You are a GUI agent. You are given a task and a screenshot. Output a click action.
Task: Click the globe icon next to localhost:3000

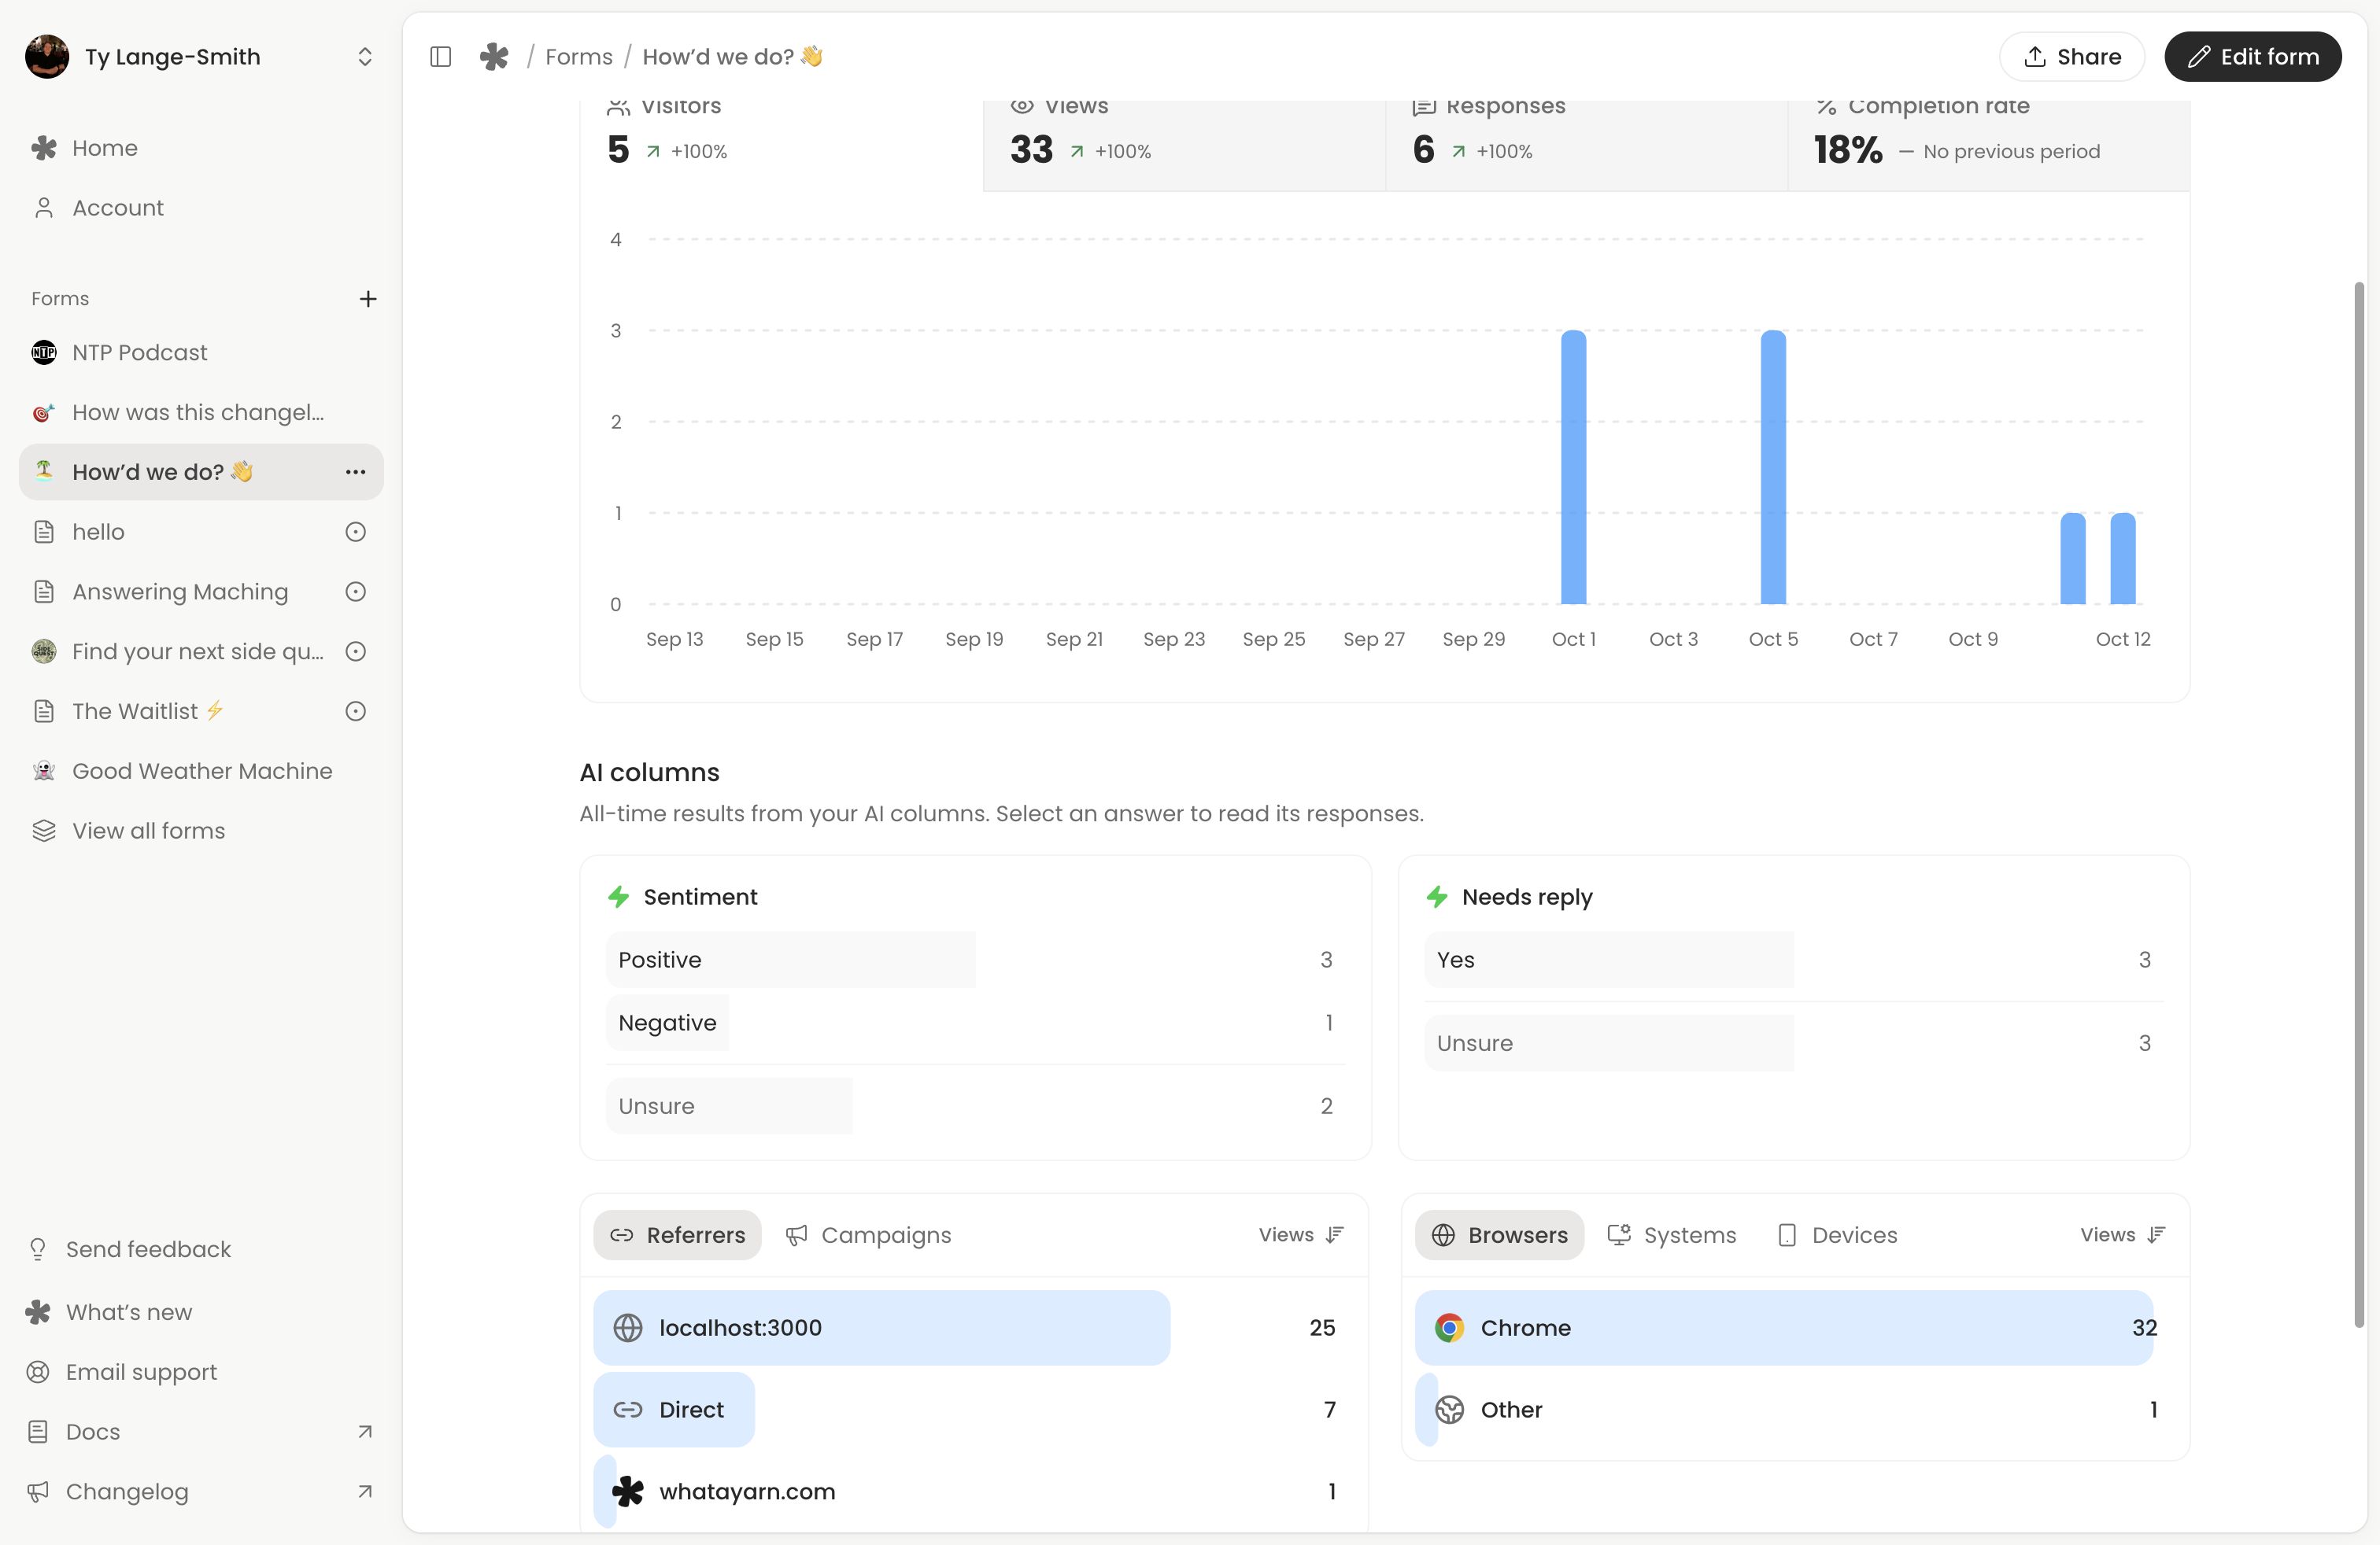(628, 1328)
